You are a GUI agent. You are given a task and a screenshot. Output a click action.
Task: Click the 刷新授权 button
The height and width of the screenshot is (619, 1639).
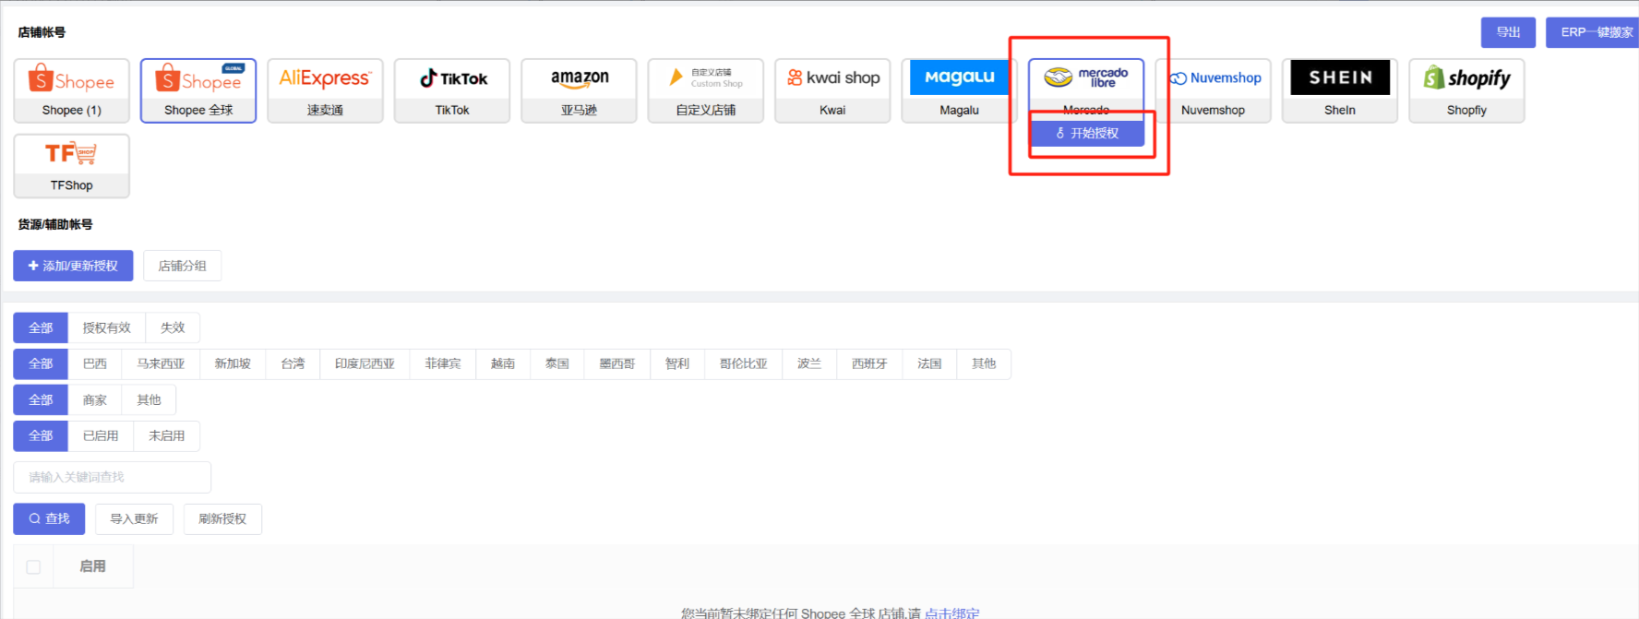(x=222, y=518)
